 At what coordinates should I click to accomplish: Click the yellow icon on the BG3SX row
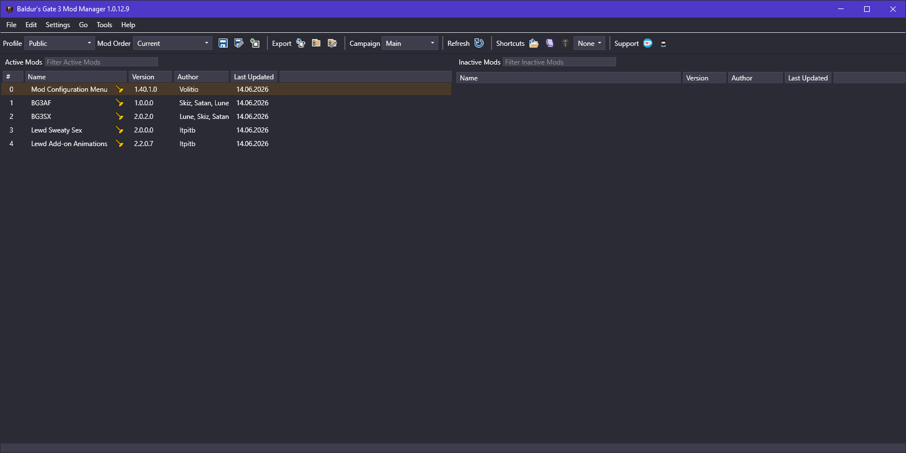tap(119, 117)
